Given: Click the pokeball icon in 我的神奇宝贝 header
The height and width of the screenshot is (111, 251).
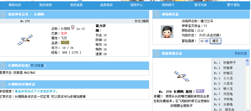Looking at the screenshot, I should (3, 14).
